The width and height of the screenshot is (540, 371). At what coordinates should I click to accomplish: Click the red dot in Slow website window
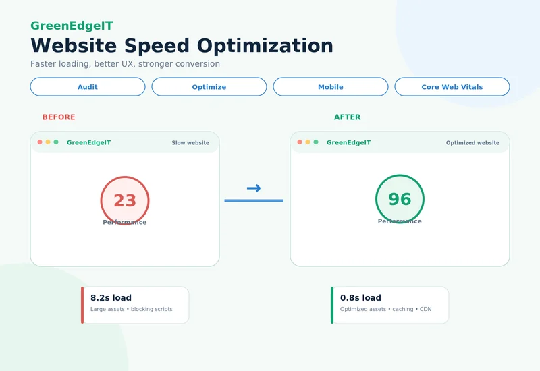(40, 142)
